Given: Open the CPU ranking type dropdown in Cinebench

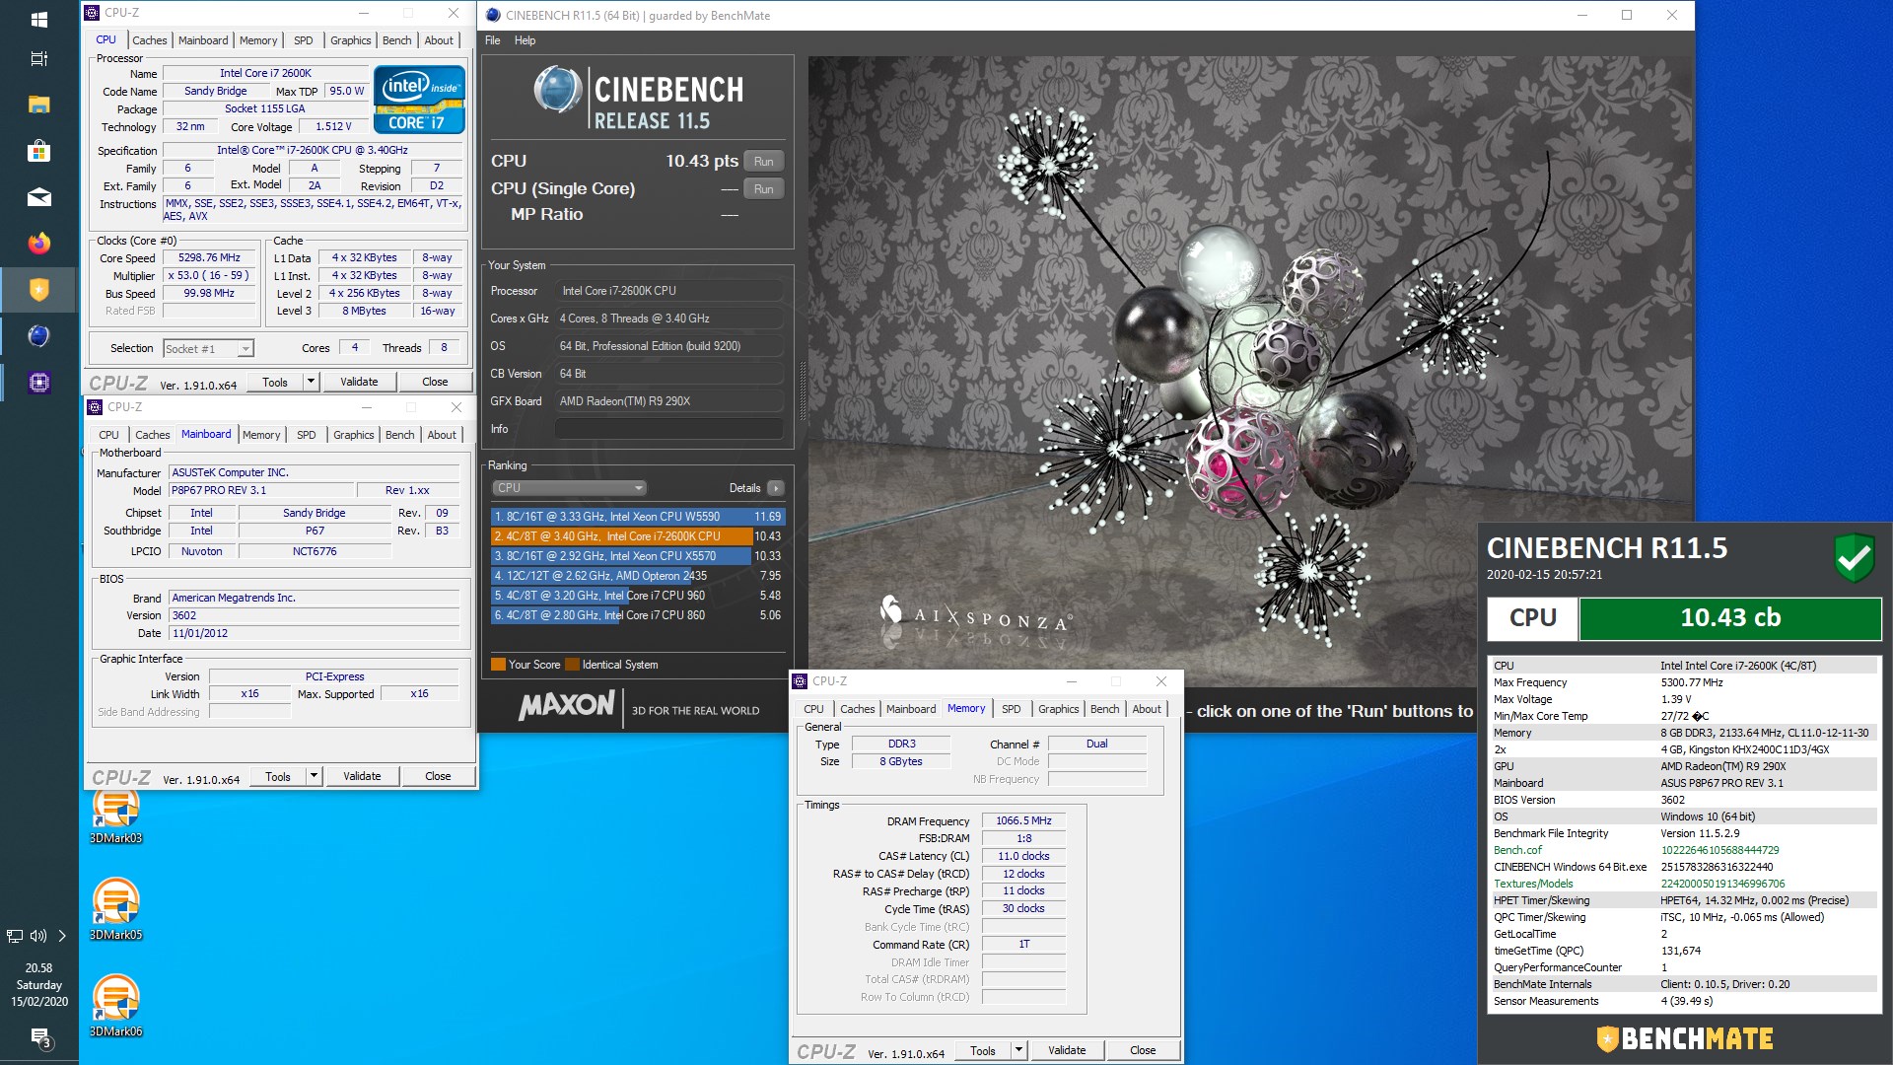Looking at the screenshot, I should (x=569, y=488).
